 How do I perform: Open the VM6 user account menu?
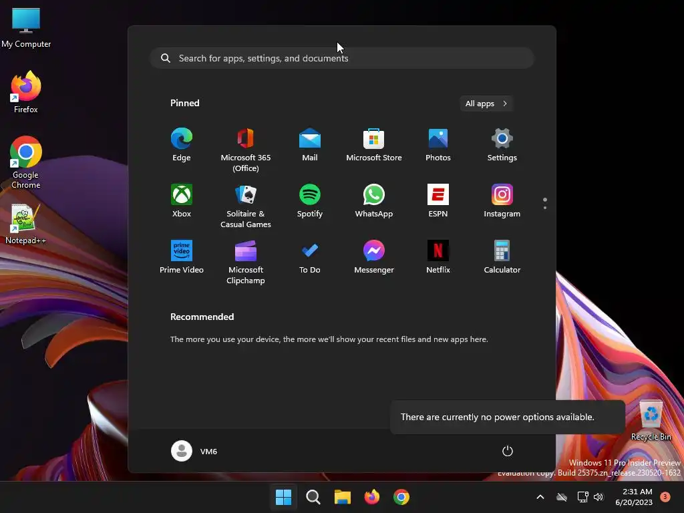[x=194, y=451]
